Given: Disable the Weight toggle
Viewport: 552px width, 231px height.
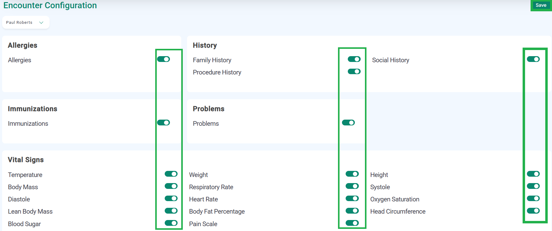Looking at the screenshot, I should 352,174.
